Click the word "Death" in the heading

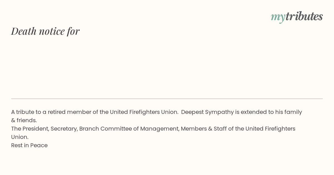coord(24,31)
